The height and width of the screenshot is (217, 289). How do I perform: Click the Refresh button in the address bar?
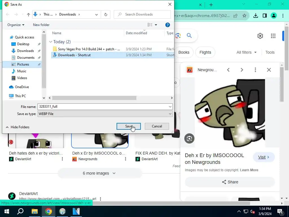point(106,14)
